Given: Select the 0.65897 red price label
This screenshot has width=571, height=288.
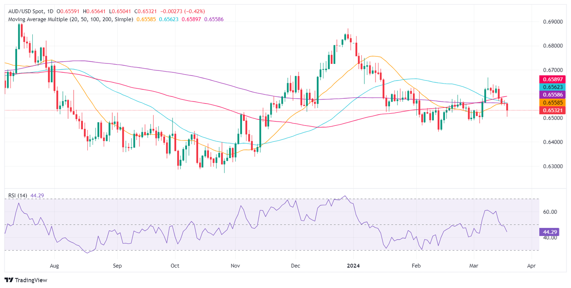Looking at the screenshot, I should point(552,79).
